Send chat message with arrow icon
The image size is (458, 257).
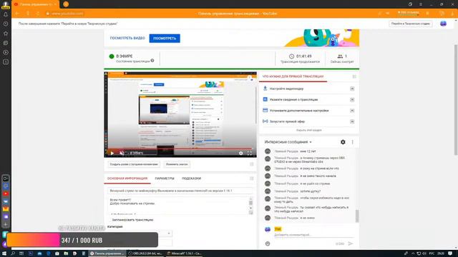351,243
